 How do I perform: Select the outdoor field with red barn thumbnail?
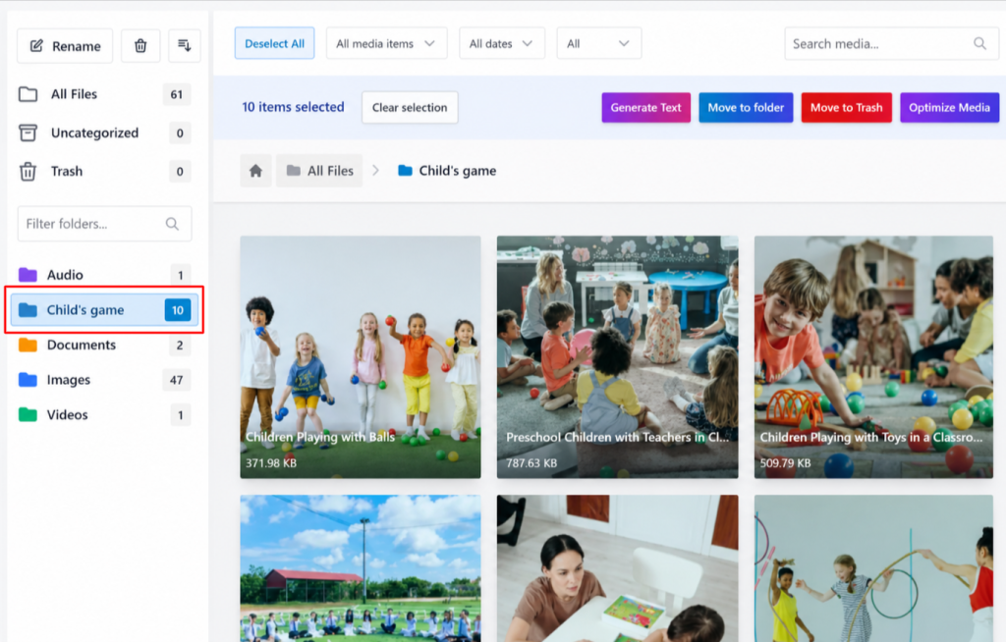coord(361,568)
